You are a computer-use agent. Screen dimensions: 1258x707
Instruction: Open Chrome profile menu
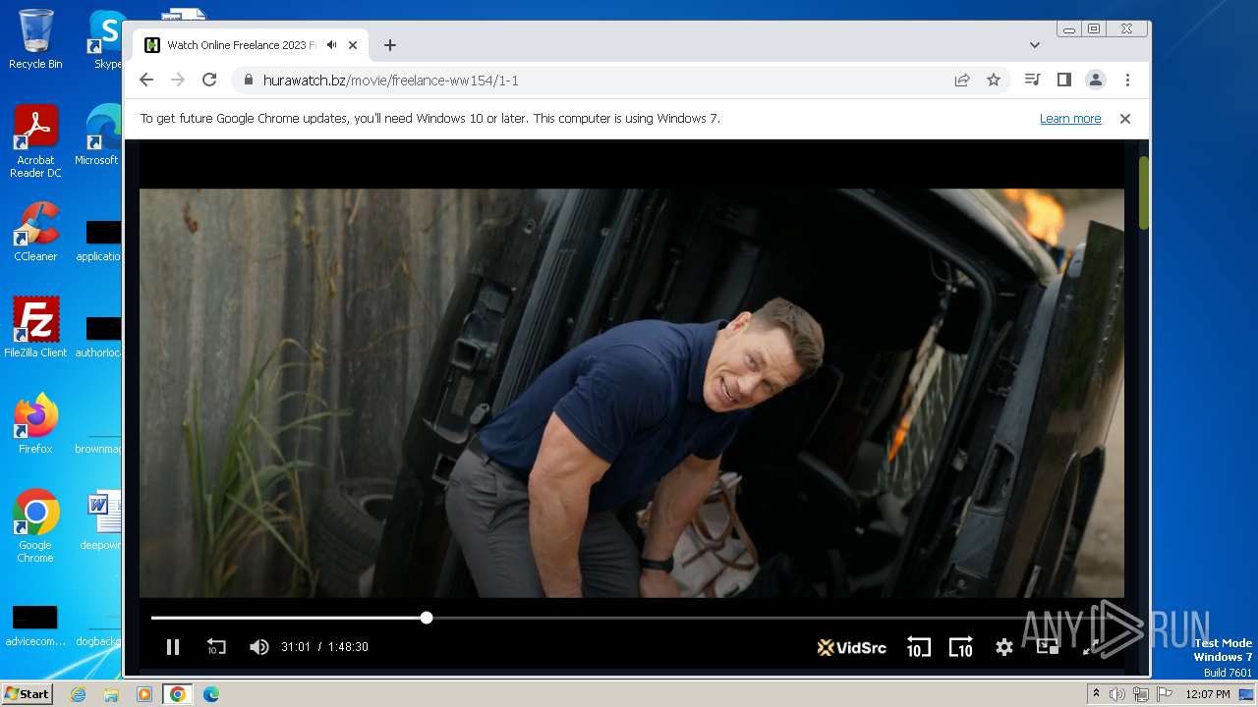click(1095, 81)
